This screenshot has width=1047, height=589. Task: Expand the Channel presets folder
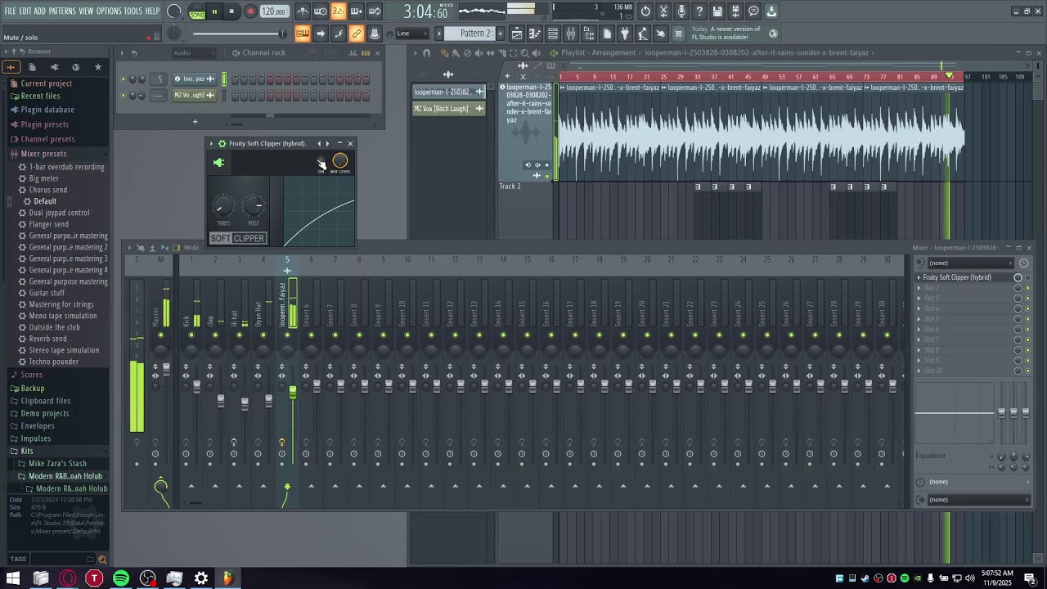click(x=47, y=139)
